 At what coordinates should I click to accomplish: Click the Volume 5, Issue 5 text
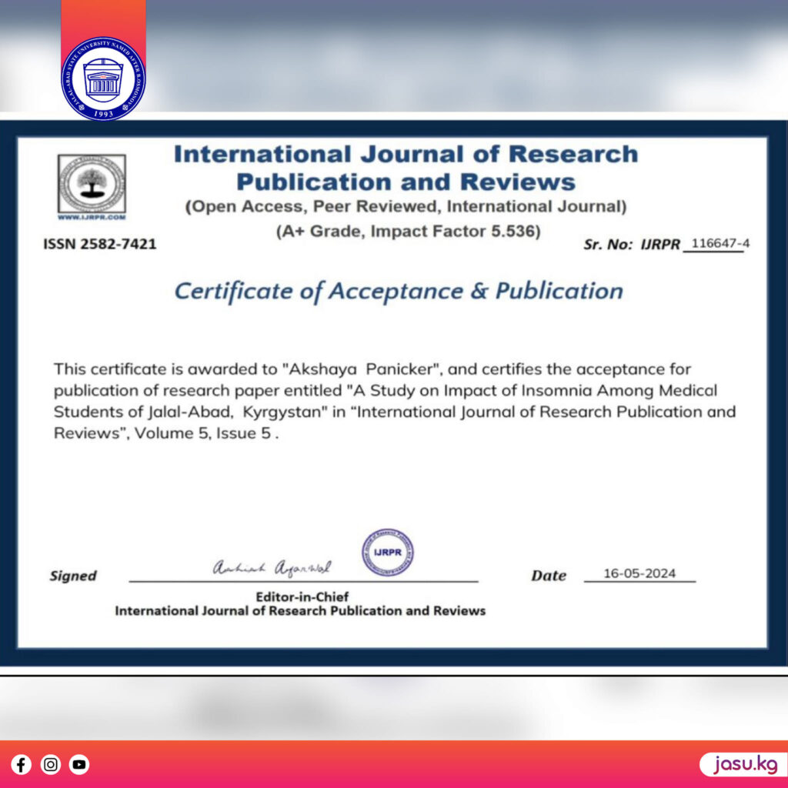[x=203, y=433]
